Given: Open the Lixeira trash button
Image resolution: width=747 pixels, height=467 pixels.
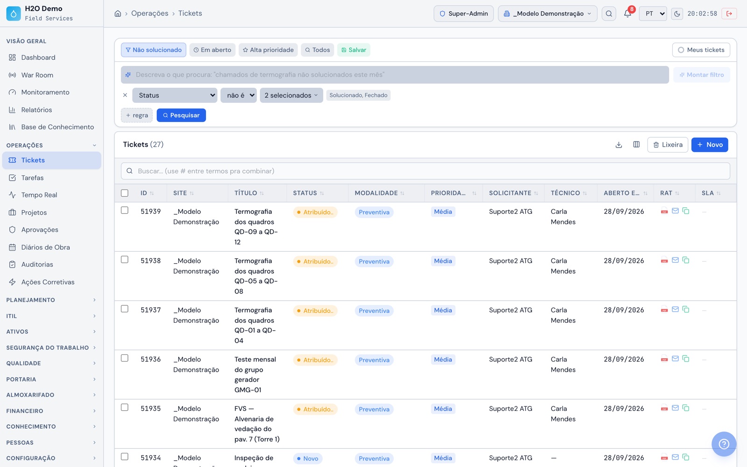Looking at the screenshot, I should point(668,145).
